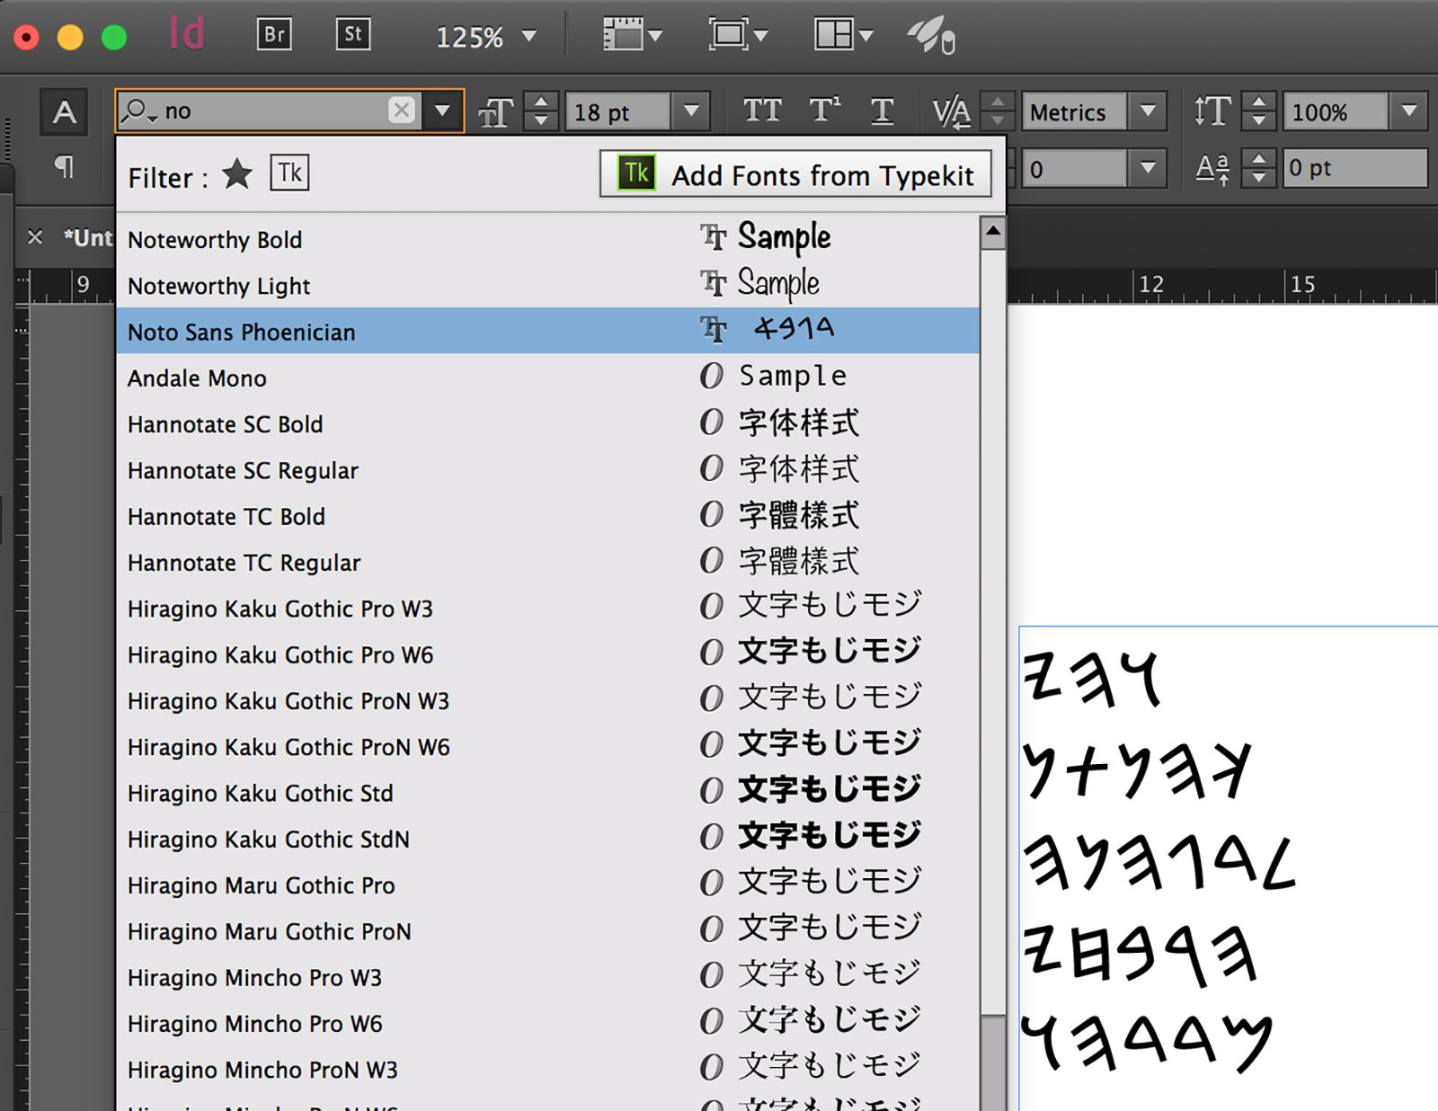This screenshot has height=1111, width=1438.
Task: Open Adobe Stock via St icon
Action: click(x=352, y=35)
